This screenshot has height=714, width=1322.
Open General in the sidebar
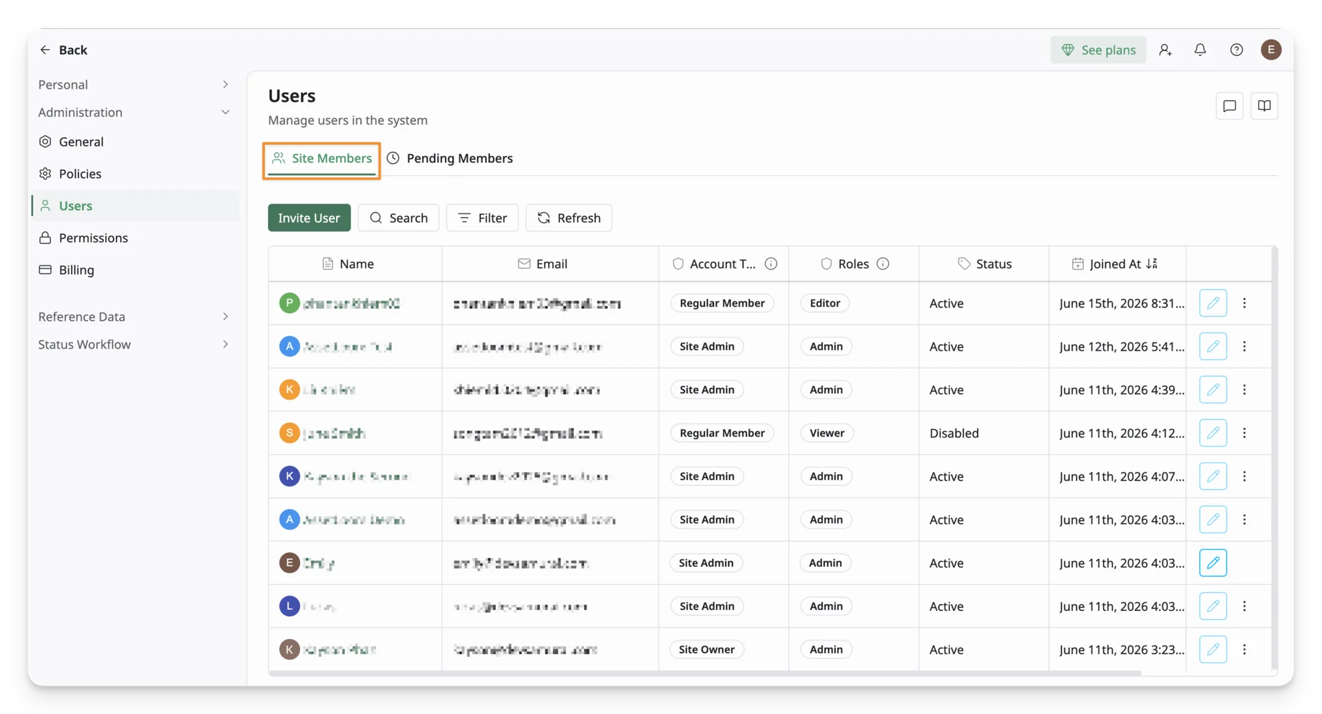(136, 142)
